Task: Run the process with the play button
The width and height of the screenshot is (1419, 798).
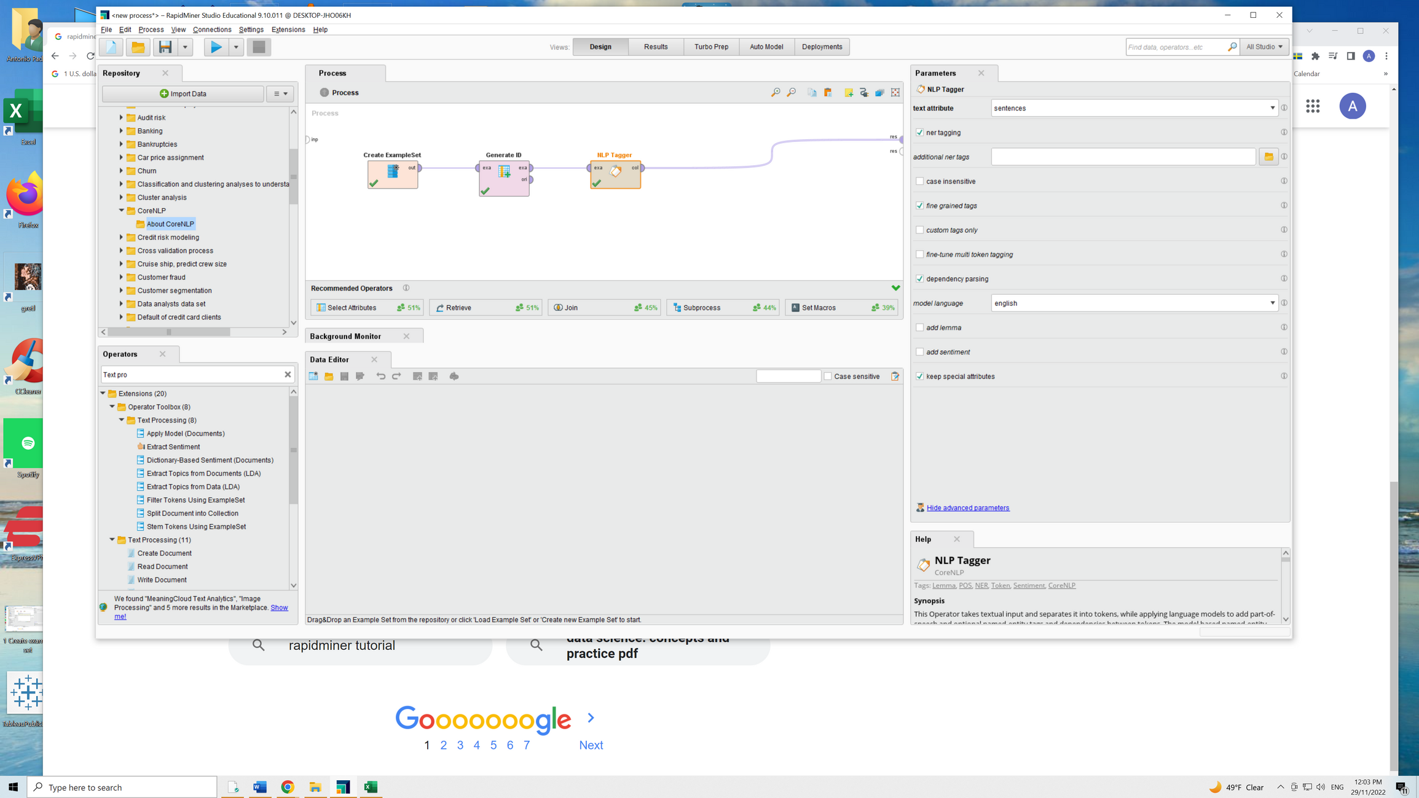Action: click(x=216, y=47)
